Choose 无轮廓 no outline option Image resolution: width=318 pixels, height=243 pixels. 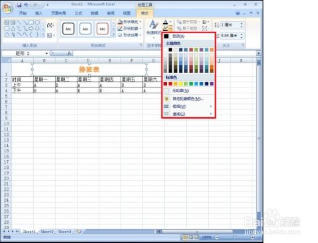coord(189,91)
